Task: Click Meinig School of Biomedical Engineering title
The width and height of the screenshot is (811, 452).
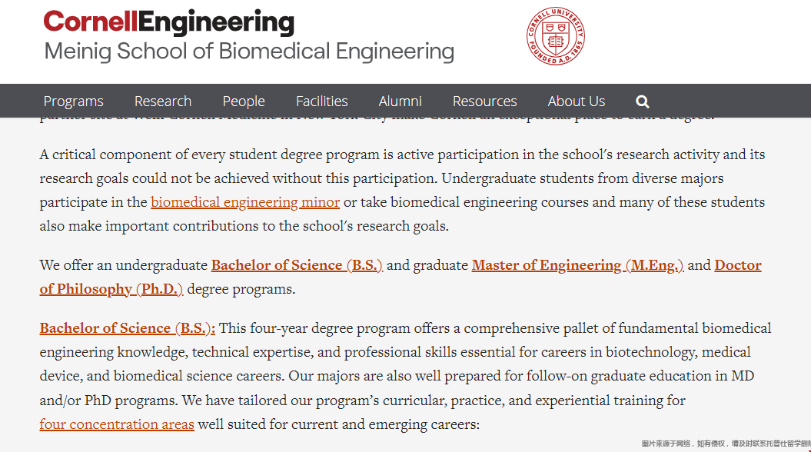Action: (x=249, y=52)
